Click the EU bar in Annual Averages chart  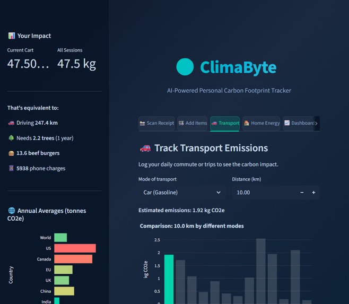[x=64, y=270]
